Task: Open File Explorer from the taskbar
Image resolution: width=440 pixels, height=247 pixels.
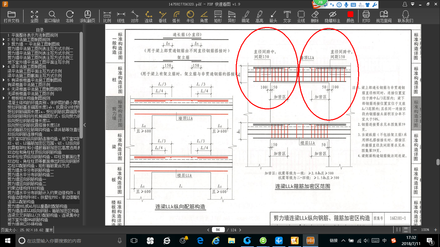Action: point(231,241)
